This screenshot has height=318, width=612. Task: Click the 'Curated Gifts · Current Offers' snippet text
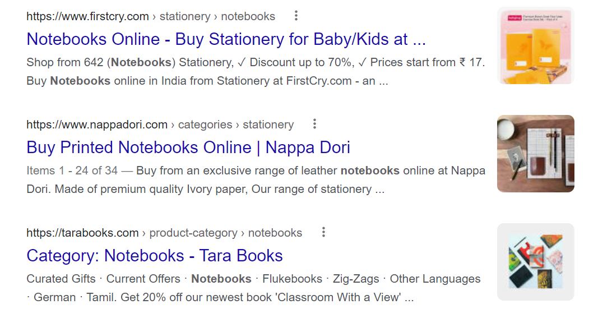(x=103, y=279)
